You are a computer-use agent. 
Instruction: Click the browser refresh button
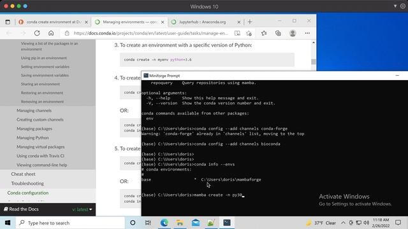(x=37, y=33)
